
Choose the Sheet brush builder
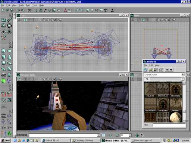coord(9,51)
